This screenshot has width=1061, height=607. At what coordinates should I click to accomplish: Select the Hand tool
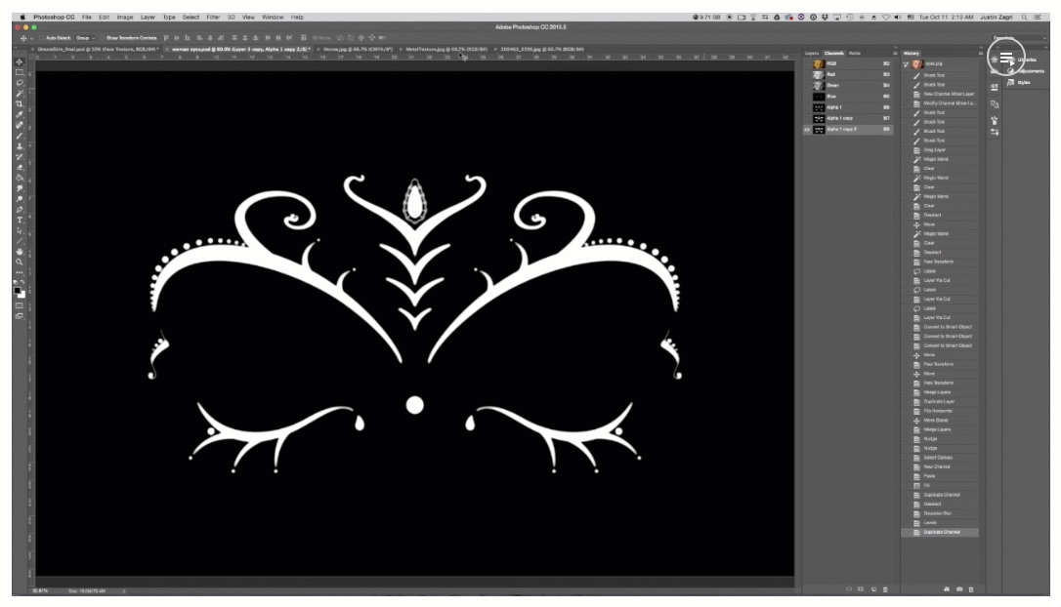point(20,252)
